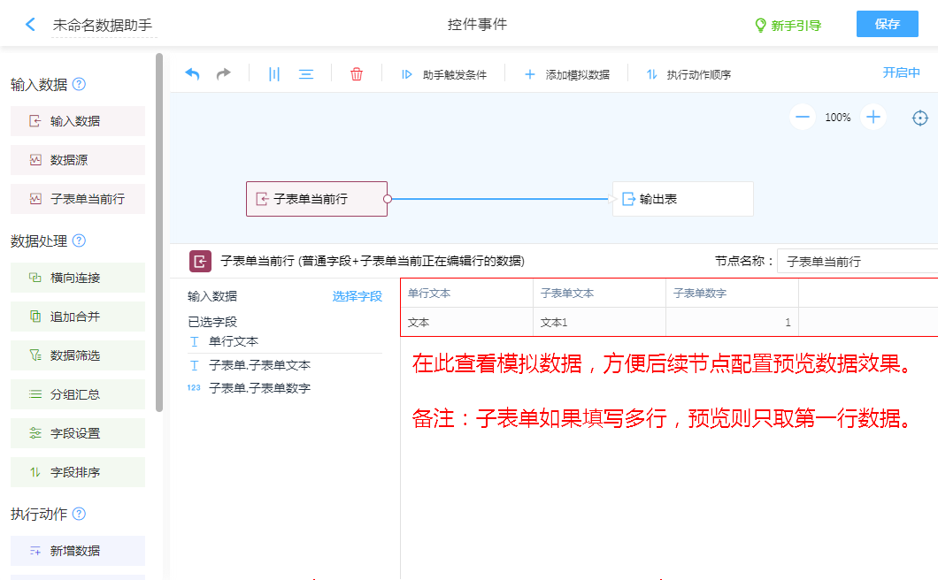Open 执行动作顺序 option

pyautogui.click(x=688, y=75)
